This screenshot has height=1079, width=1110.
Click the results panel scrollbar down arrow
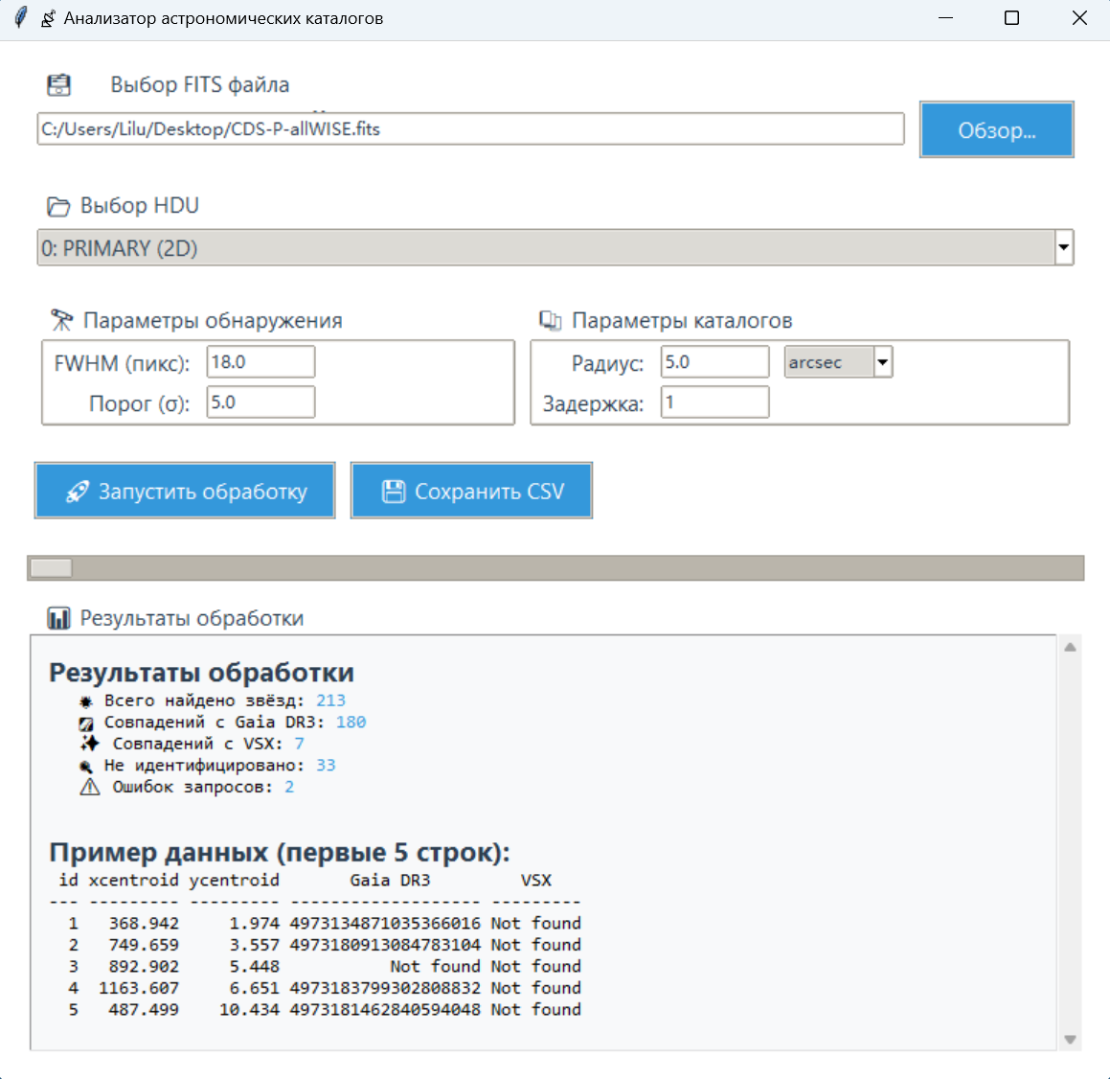click(x=1070, y=1038)
